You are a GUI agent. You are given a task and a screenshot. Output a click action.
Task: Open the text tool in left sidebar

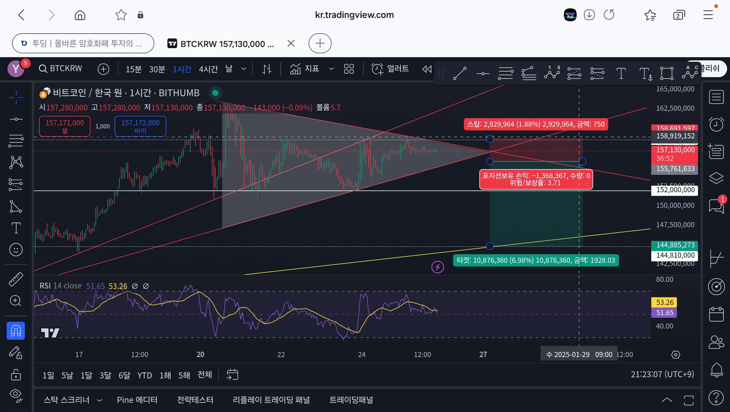pyautogui.click(x=16, y=228)
